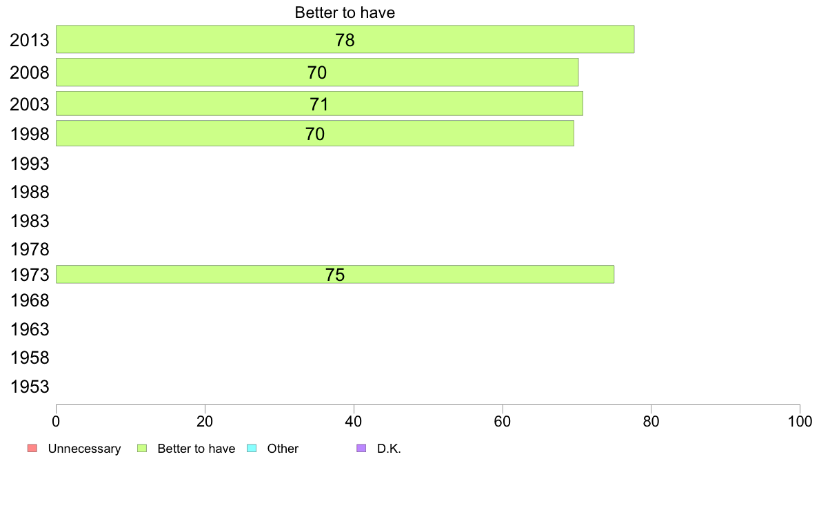
Task: Click the D.K. legend label
Action: [389, 449]
